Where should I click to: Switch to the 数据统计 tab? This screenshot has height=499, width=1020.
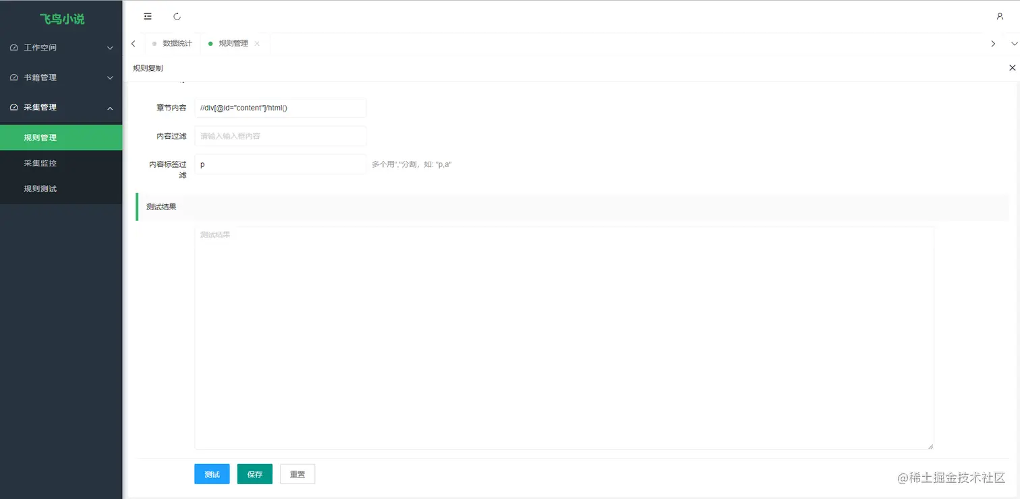(x=172, y=44)
